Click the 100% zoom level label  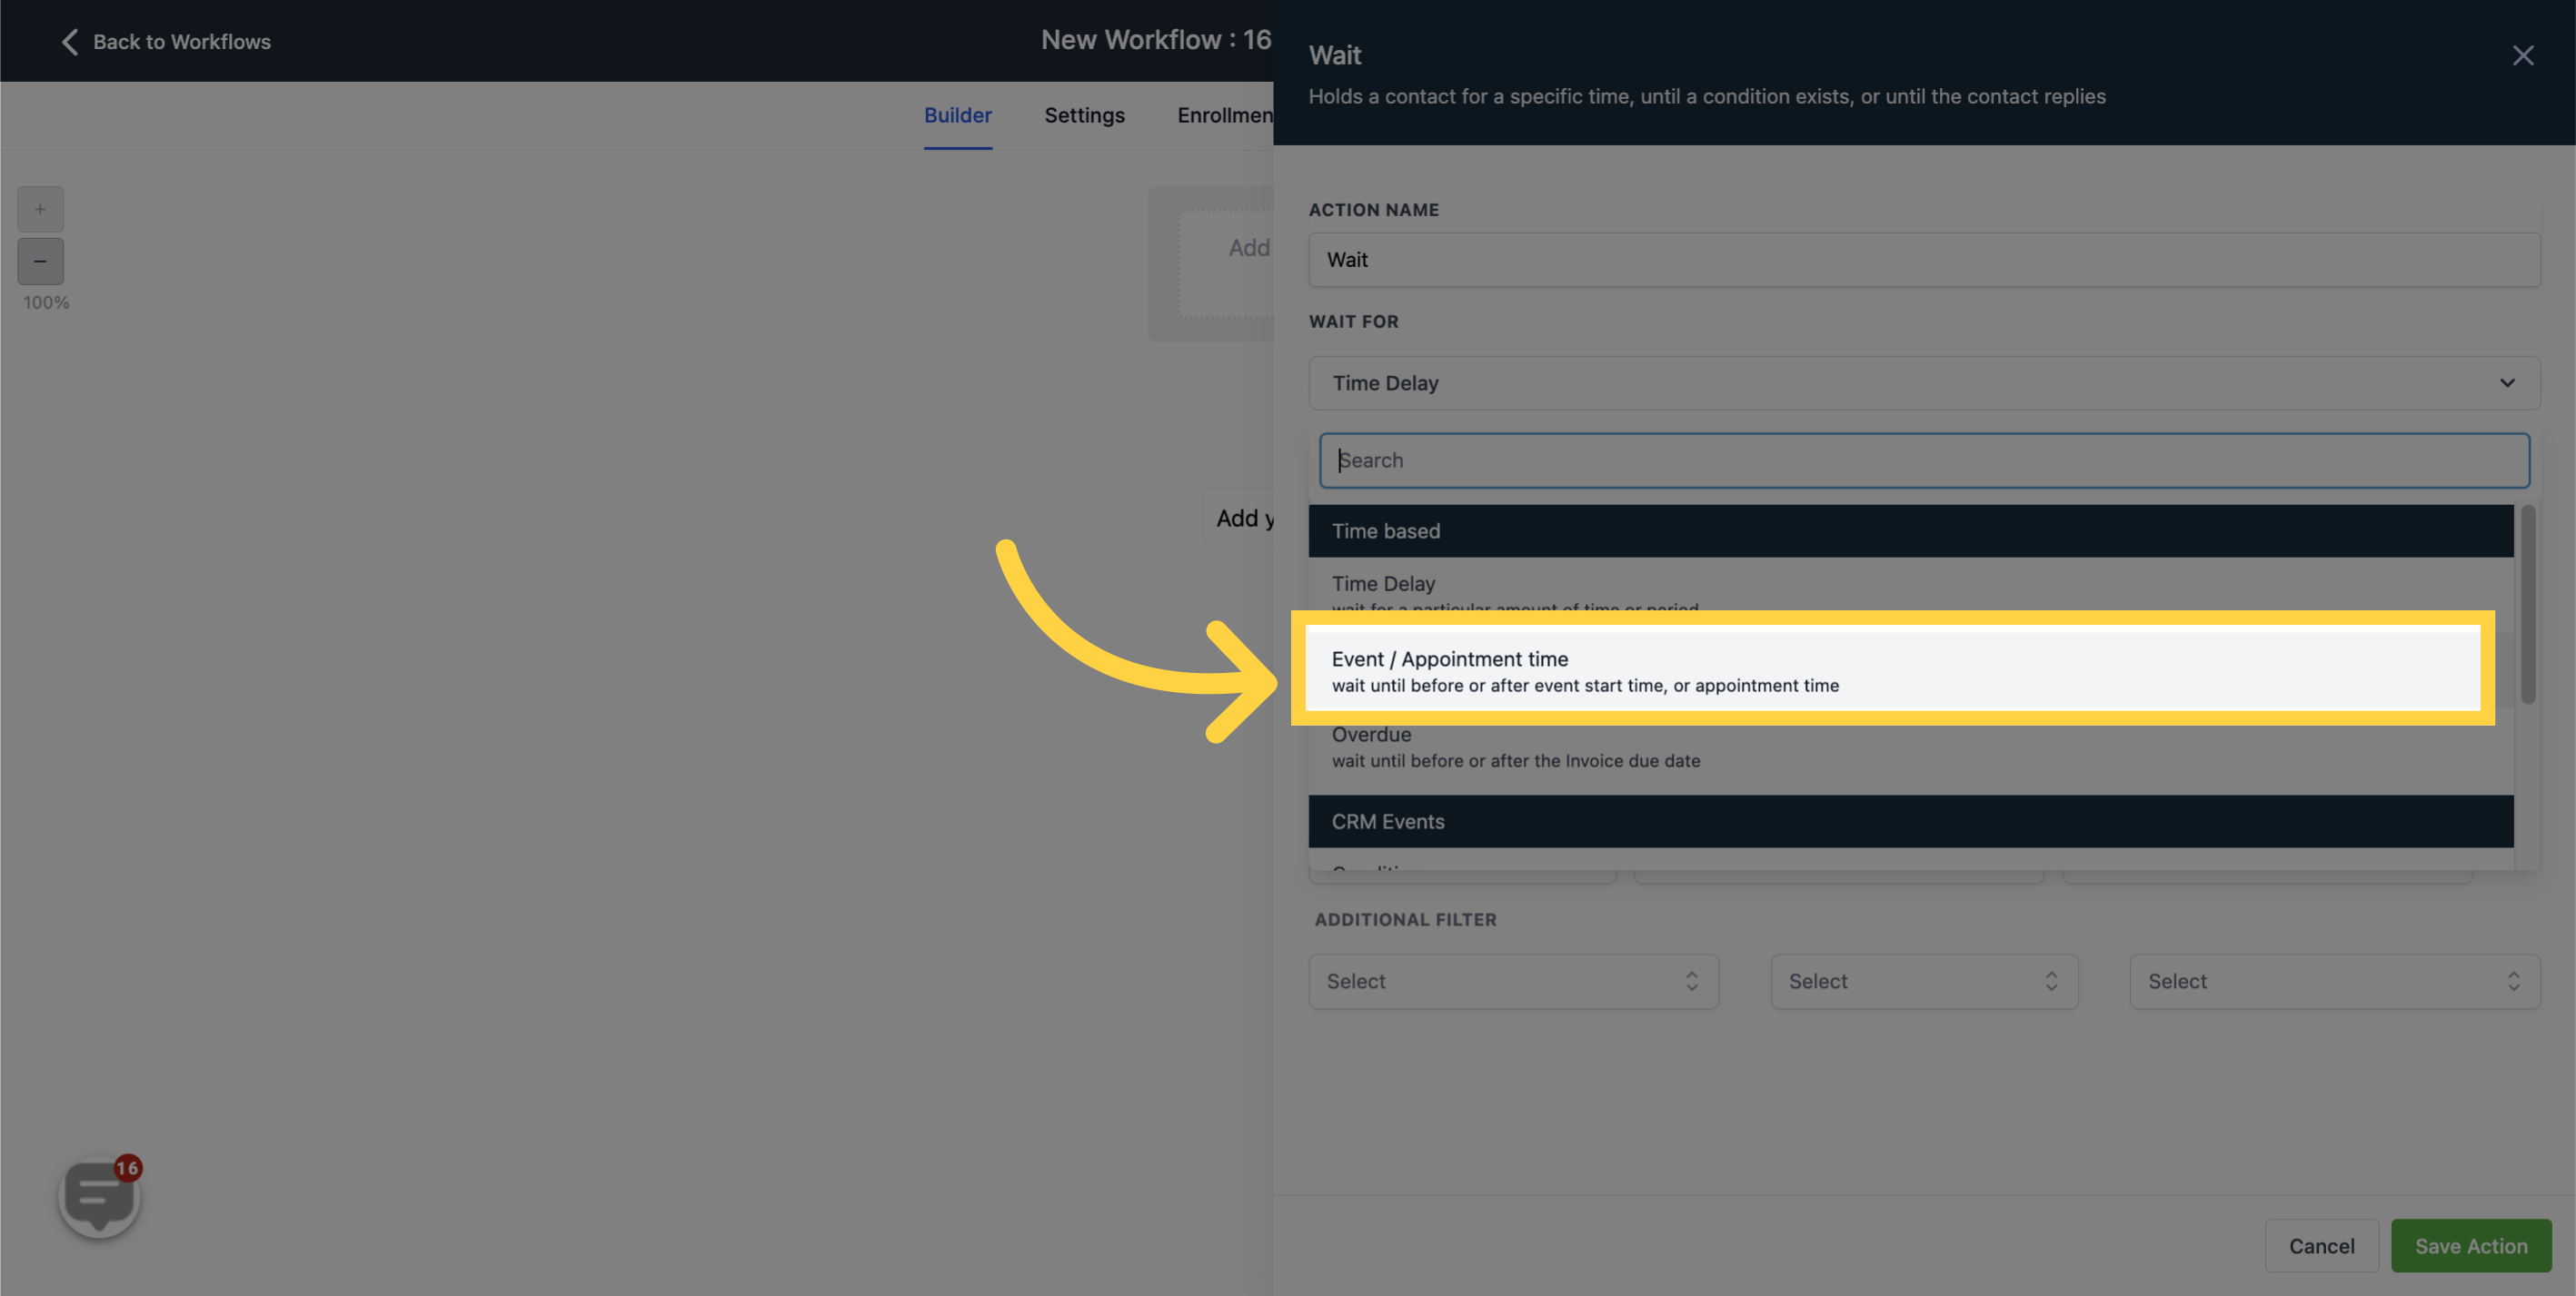(x=46, y=302)
